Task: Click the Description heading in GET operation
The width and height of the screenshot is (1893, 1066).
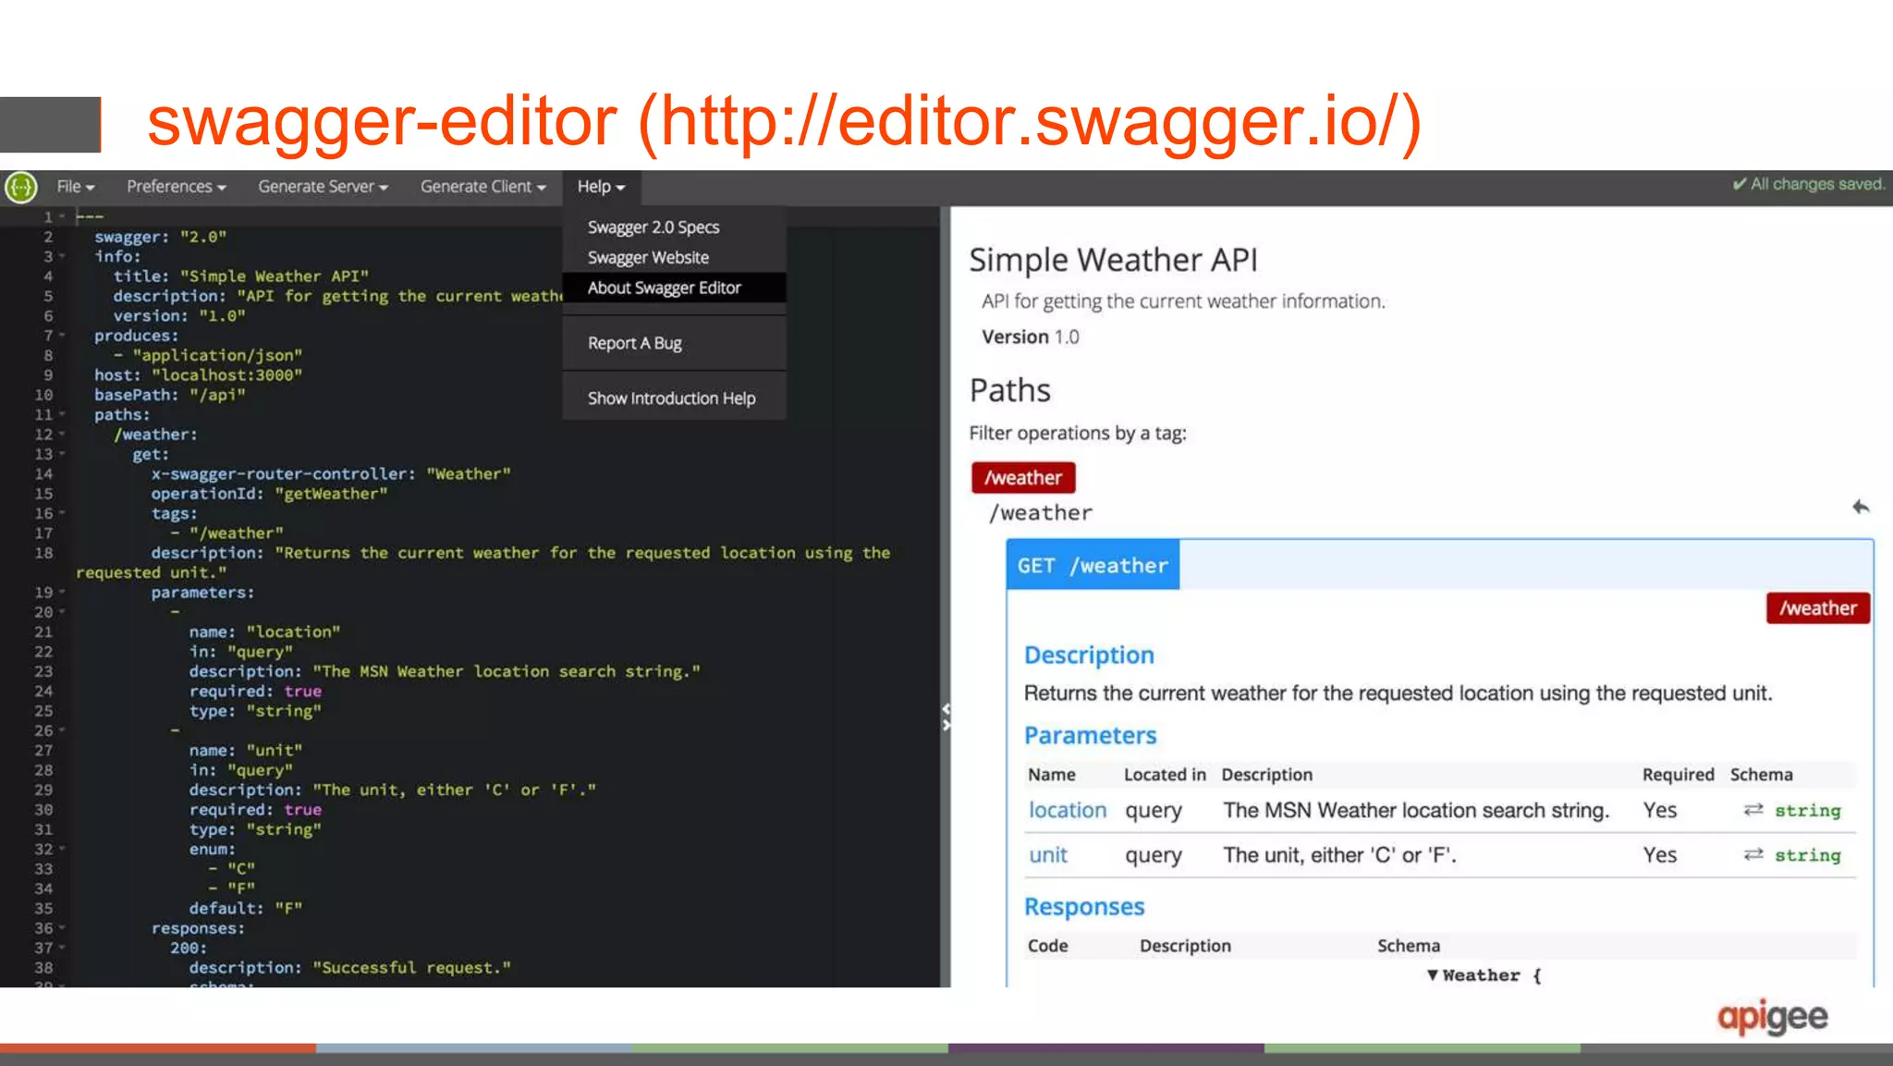Action: (1089, 655)
